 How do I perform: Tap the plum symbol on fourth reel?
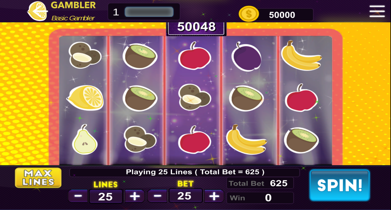pos(246,56)
